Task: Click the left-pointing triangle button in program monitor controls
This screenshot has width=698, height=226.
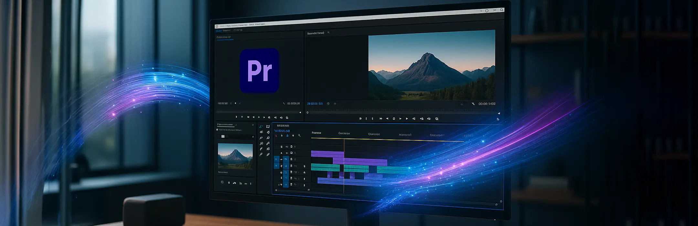Action: point(387,119)
